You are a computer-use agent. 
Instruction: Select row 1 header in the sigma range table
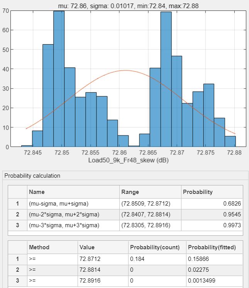(17, 204)
